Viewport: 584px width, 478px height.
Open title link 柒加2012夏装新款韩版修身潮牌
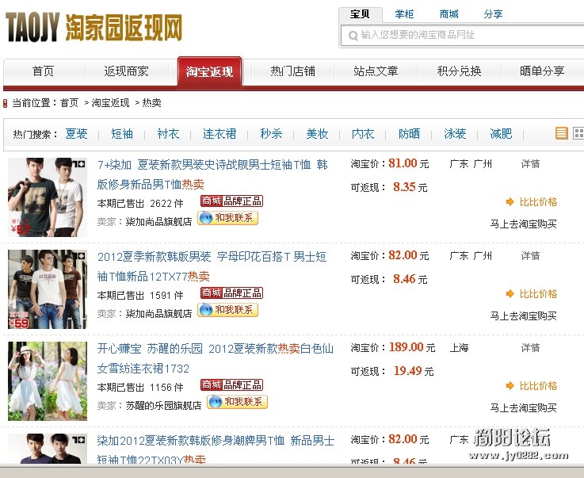pyautogui.click(x=216, y=449)
